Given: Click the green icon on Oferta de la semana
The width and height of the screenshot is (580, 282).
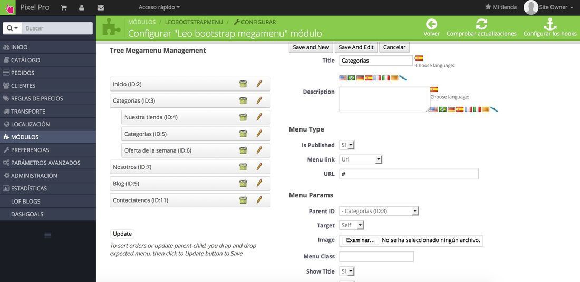Looking at the screenshot, I should tap(243, 150).
